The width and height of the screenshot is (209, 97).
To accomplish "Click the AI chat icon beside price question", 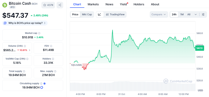I will [5, 23].
